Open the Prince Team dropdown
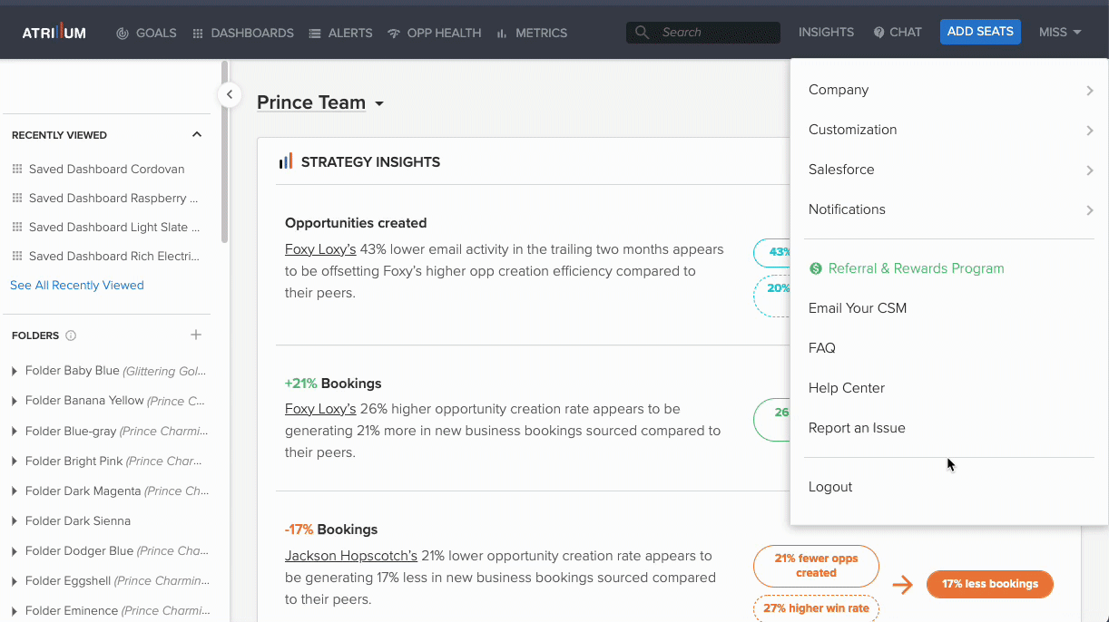The height and width of the screenshot is (622, 1109). click(379, 102)
